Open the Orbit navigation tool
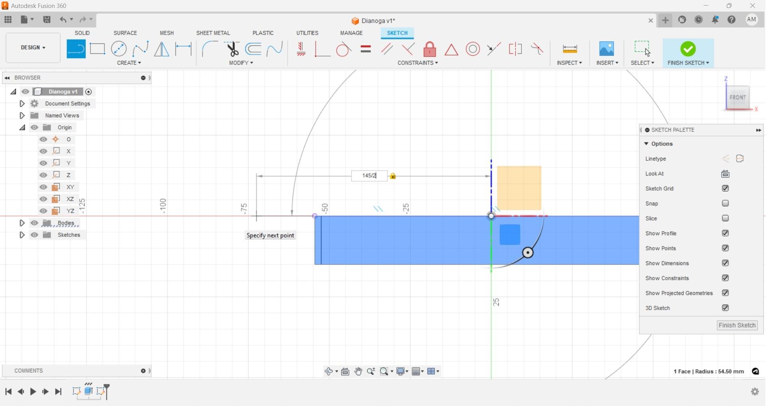 pyautogui.click(x=329, y=371)
